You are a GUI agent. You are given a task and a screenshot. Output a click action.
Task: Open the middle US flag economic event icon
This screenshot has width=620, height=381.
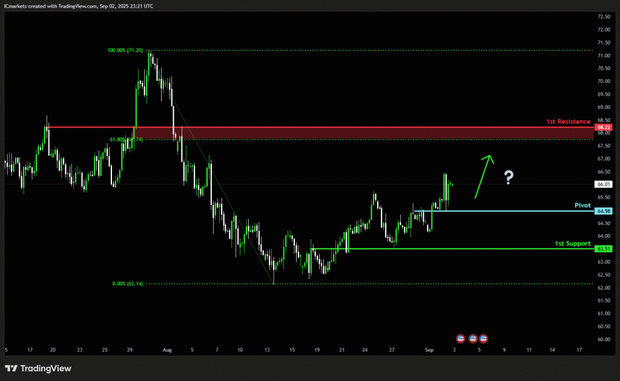pos(473,338)
